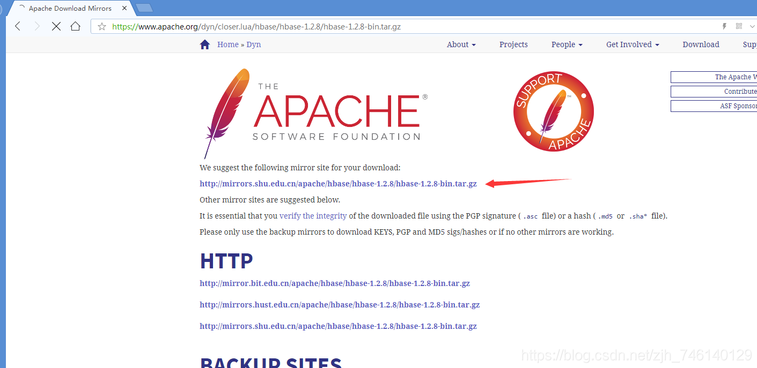The width and height of the screenshot is (757, 368).
Task: Click the browser forward arrow
Action: (37, 26)
